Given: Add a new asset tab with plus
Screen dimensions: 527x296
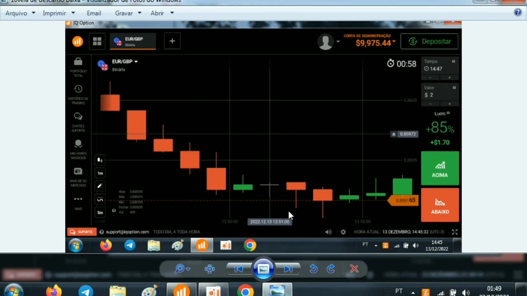Looking at the screenshot, I should (x=172, y=41).
